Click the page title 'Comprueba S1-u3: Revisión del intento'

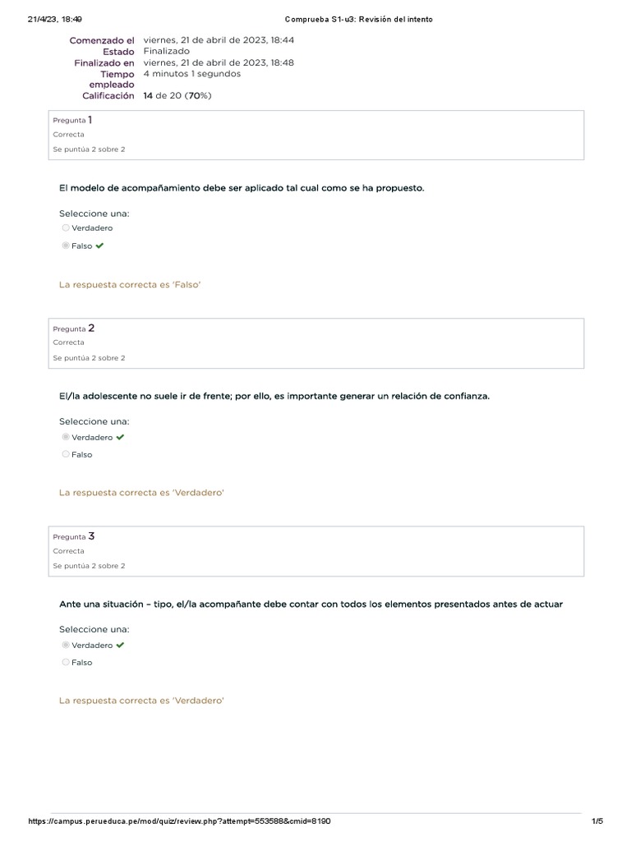358,19
